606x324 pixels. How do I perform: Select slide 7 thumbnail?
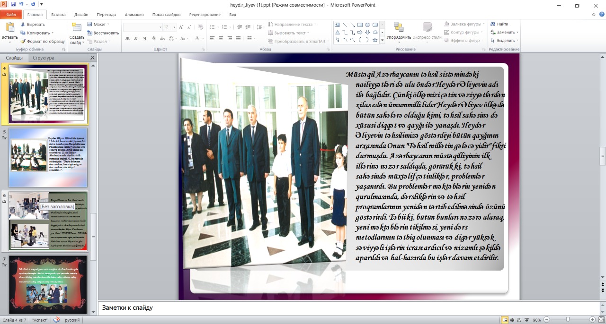point(48,284)
